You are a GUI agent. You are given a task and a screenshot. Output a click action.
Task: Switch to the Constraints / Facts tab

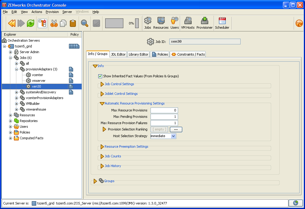pyautogui.click(x=188, y=54)
